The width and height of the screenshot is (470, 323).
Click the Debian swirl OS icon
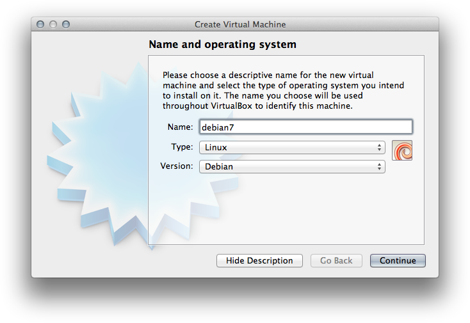(402, 150)
